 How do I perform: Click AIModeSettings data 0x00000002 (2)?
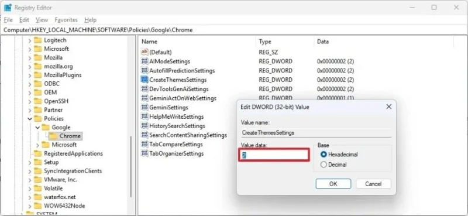[x=335, y=61]
